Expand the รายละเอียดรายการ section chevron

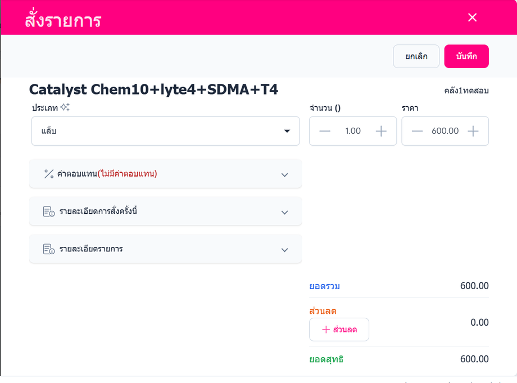tap(284, 250)
